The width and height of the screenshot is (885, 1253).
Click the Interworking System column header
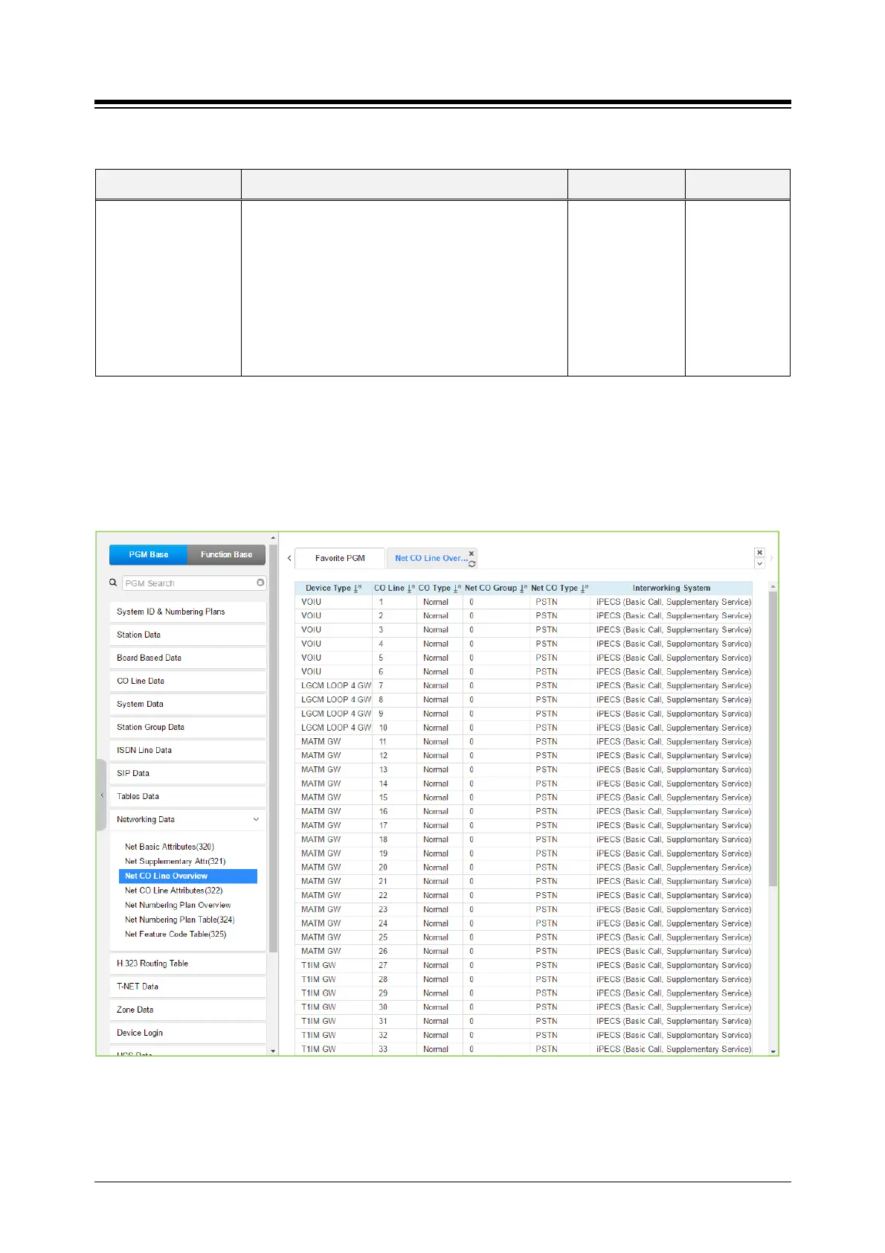click(672, 588)
